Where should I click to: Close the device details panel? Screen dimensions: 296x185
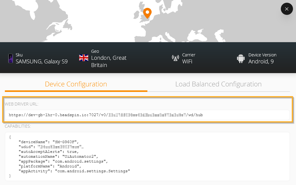pyautogui.click(x=287, y=9)
